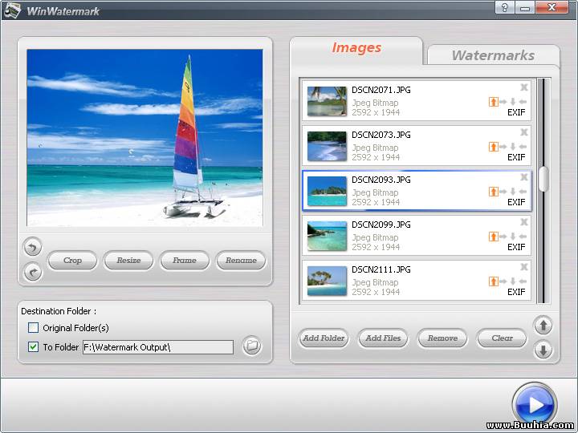578x433 pixels.
Task: Enable the Original Folder(s) checkbox
Action: pos(33,328)
